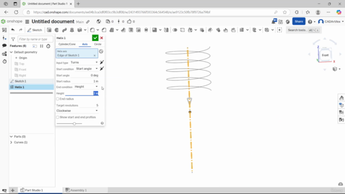Enable Show start and end profiles
This screenshot has width=345, height=194.
coord(58,117)
